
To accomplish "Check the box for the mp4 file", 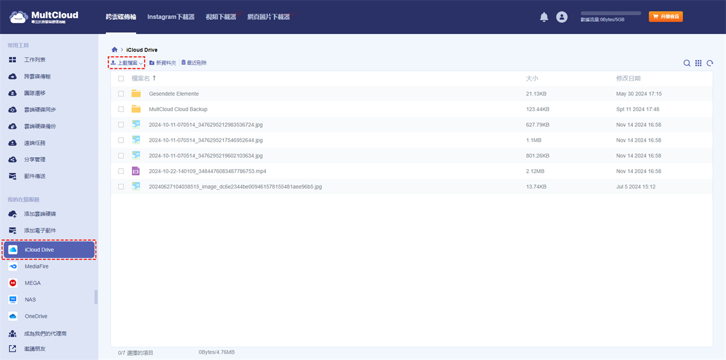I will pyautogui.click(x=121, y=171).
